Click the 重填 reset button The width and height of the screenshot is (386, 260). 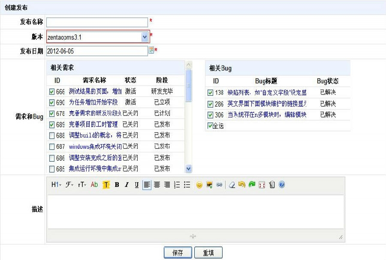point(209,252)
